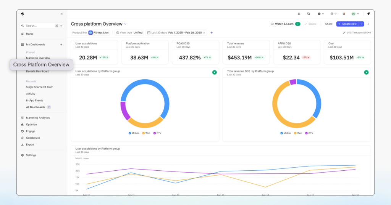Viewport: 391px width, 205px height.
Task: Add a filter with the plus icon
Action: tap(212, 33)
